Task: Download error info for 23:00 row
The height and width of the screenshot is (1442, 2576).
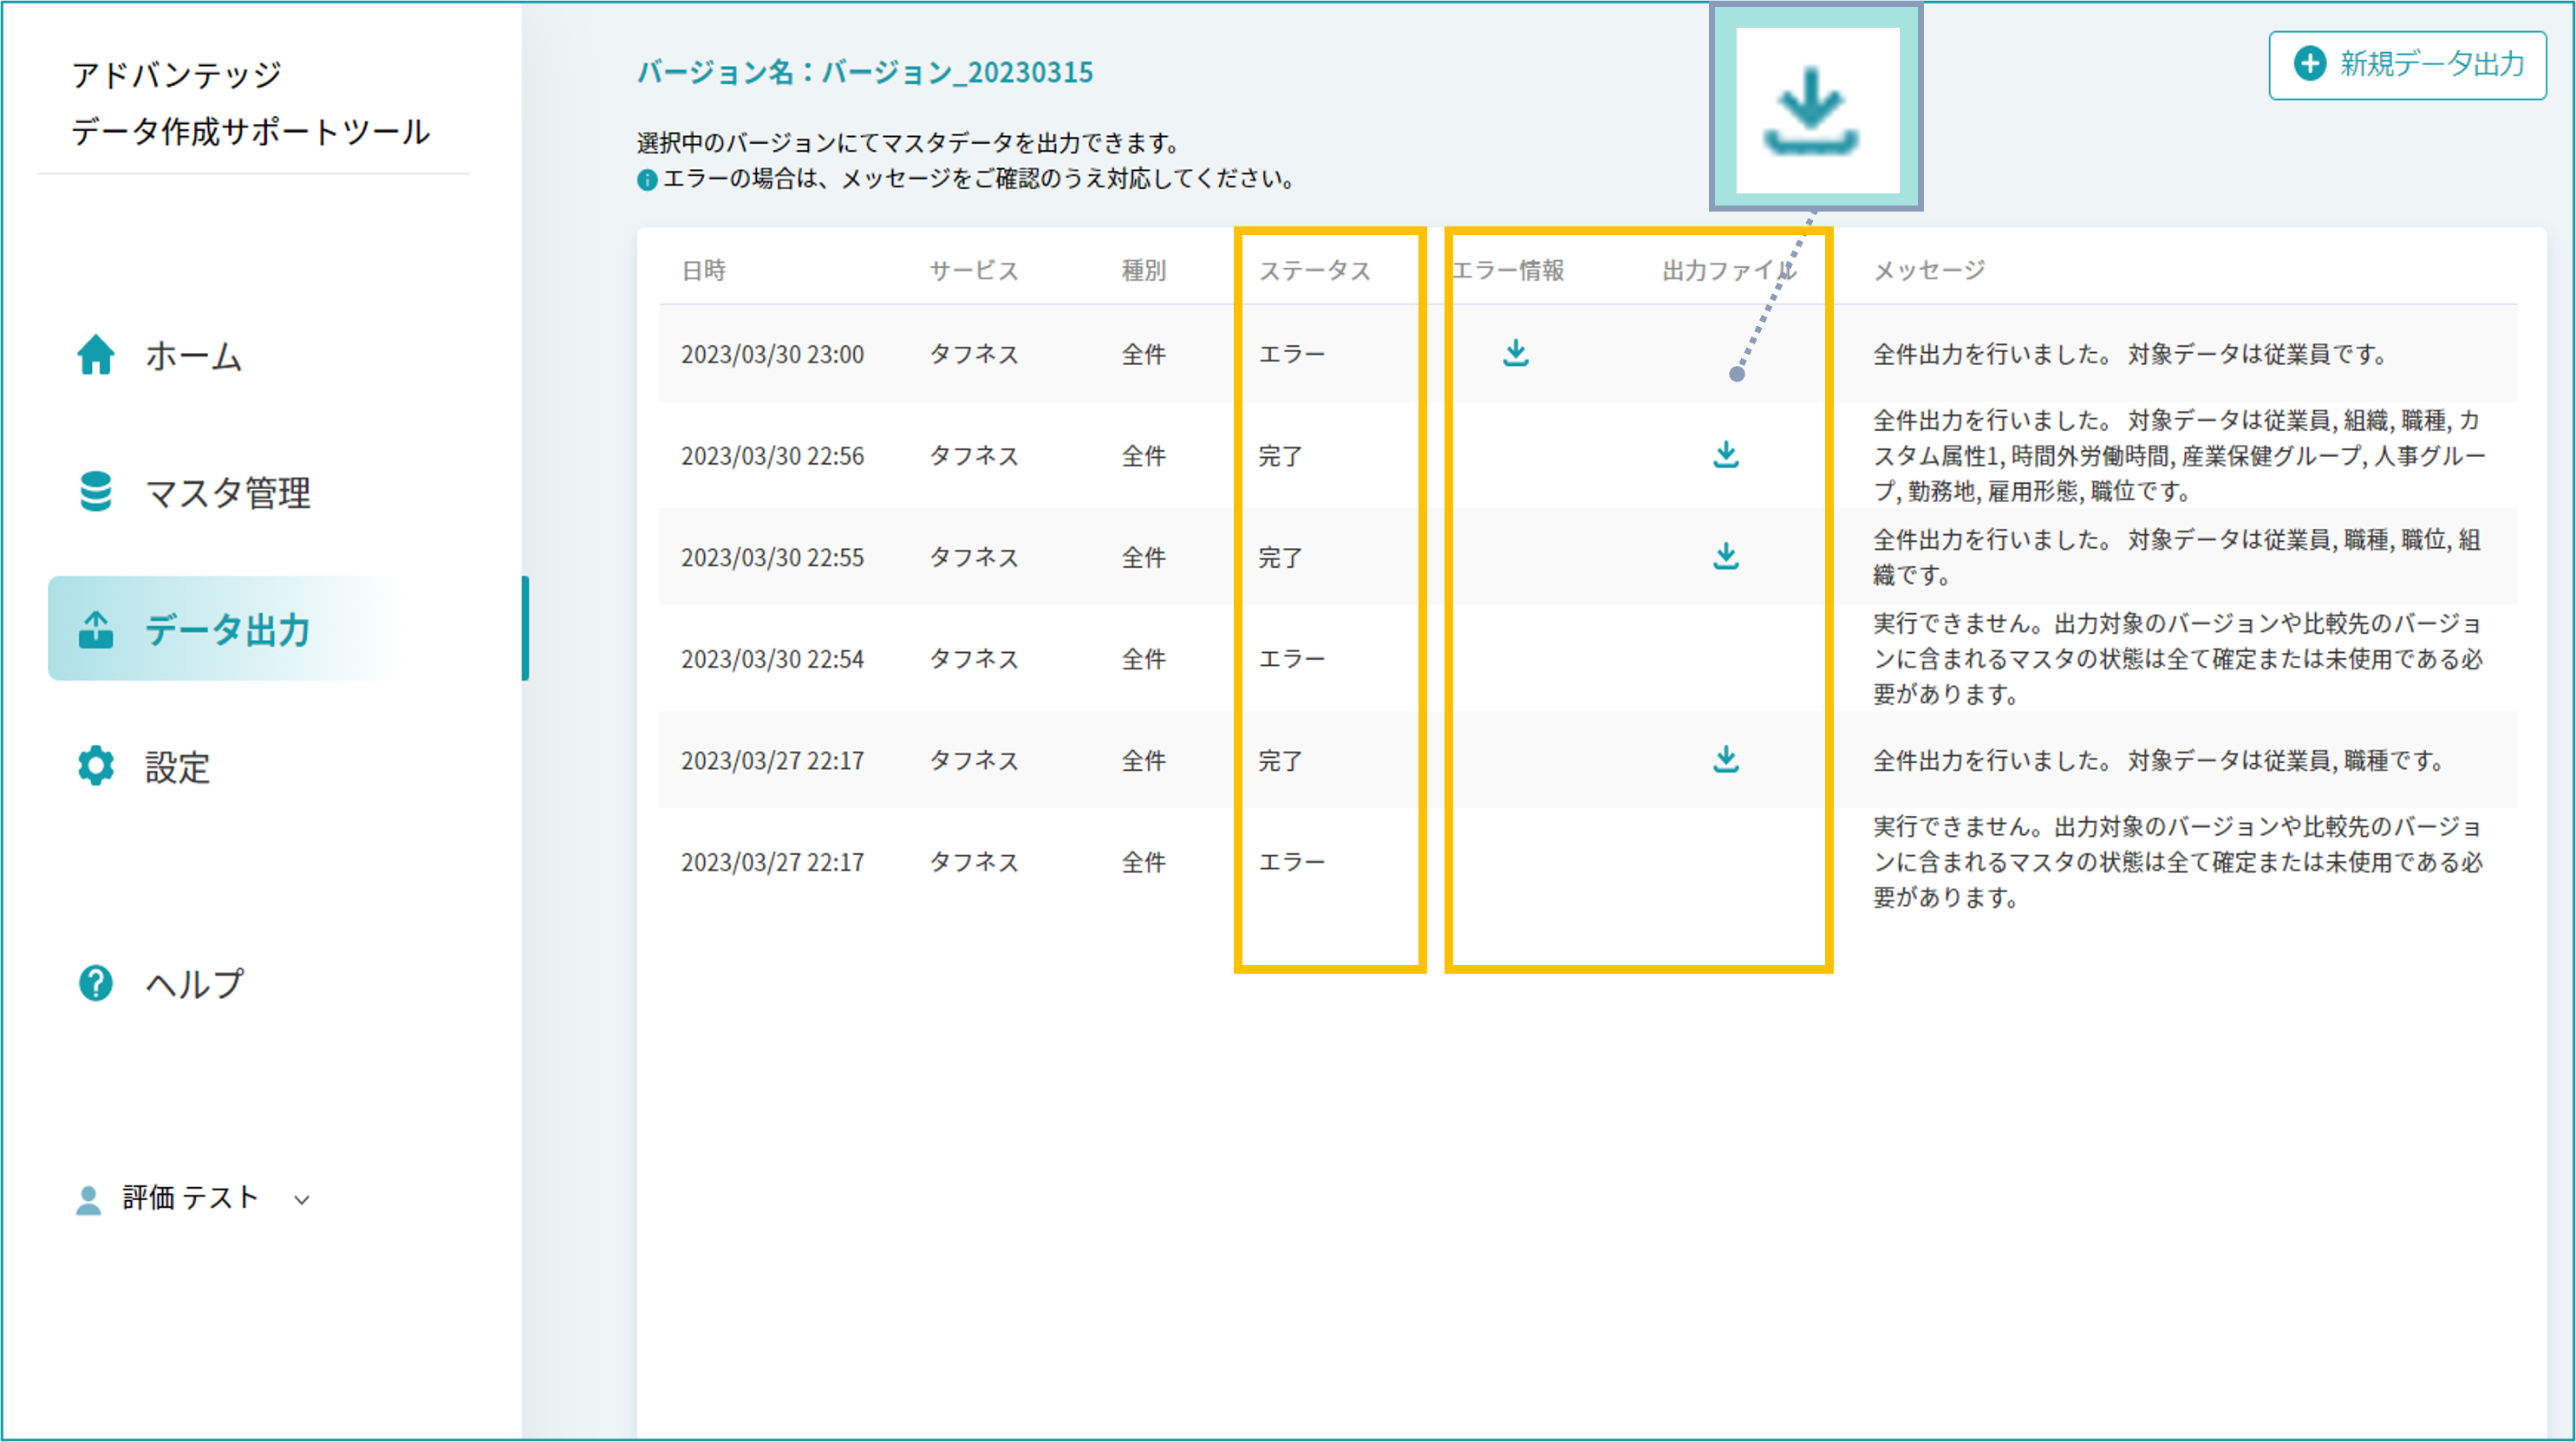Action: click(x=1516, y=353)
